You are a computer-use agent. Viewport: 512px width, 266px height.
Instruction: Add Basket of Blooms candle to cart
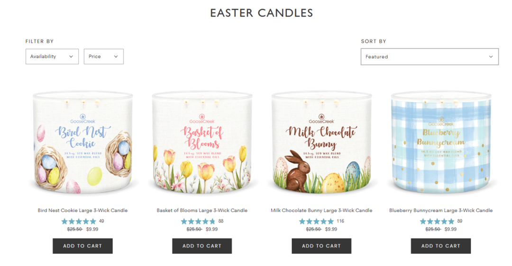click(202, 246)
